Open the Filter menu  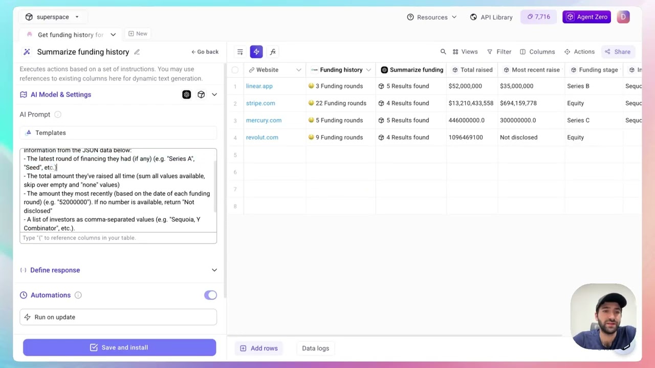point(499,52)
